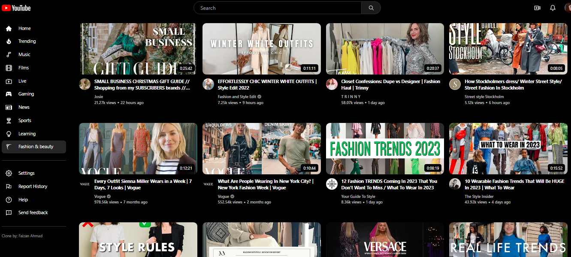Open Home via its house icon

(9, 28)
